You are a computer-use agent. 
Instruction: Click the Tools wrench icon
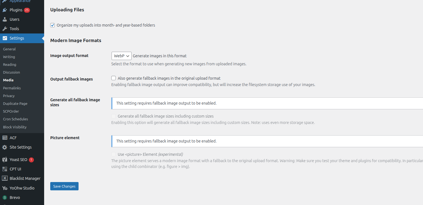[x=5, y=29]
